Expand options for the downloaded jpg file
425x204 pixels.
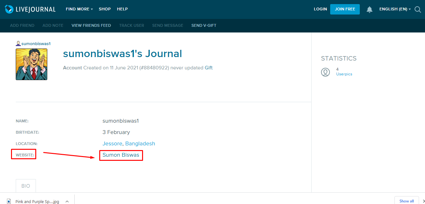pyautogui.click(x=67, y=201)
